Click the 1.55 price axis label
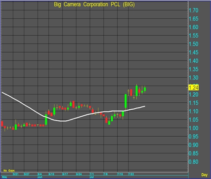 [193, 36]
